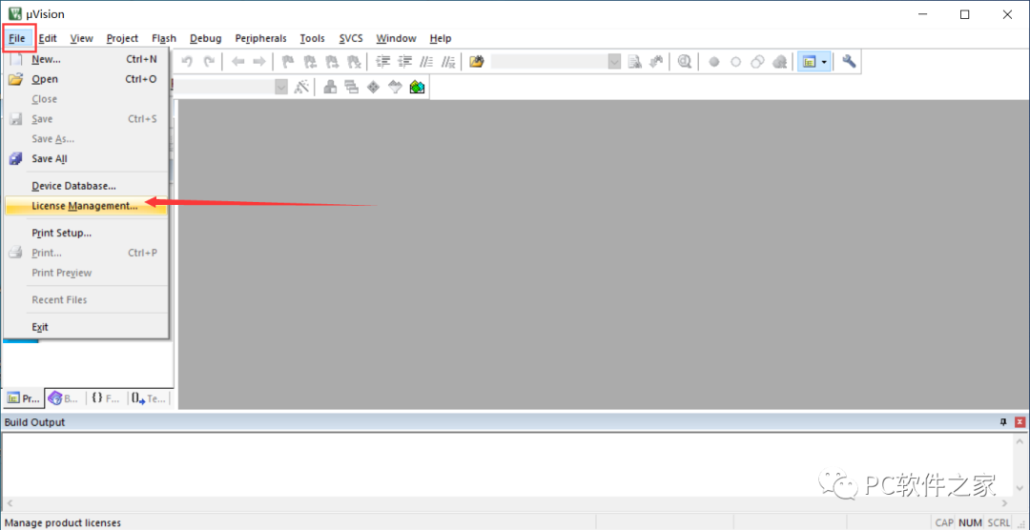
Task: Click the insert breakpoint solid circle icon
Action: (714, 62)
